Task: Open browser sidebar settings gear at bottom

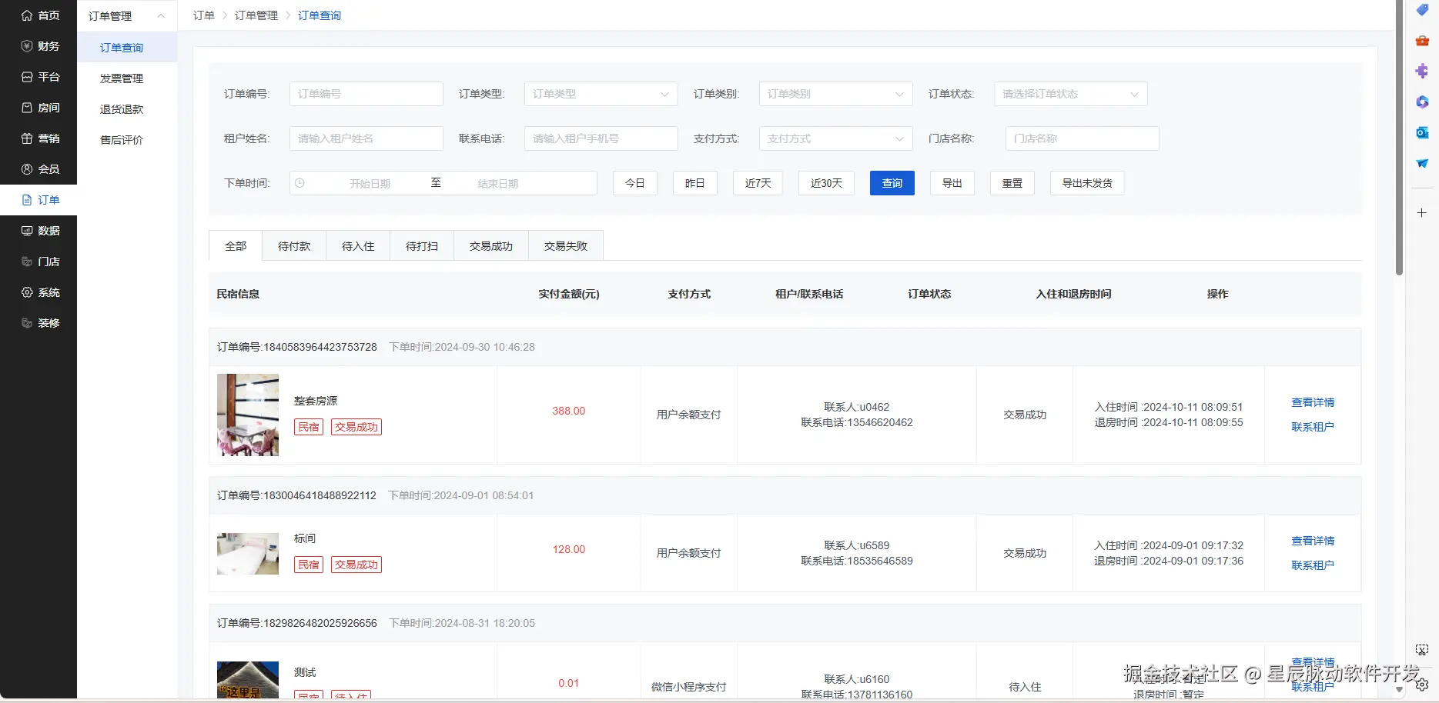Action: coord(1422,685)
